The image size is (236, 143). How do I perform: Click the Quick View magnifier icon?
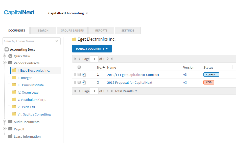point(10,56)
